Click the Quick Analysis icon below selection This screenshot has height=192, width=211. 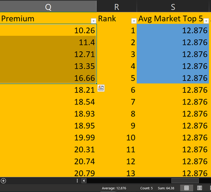pos(101,88)
